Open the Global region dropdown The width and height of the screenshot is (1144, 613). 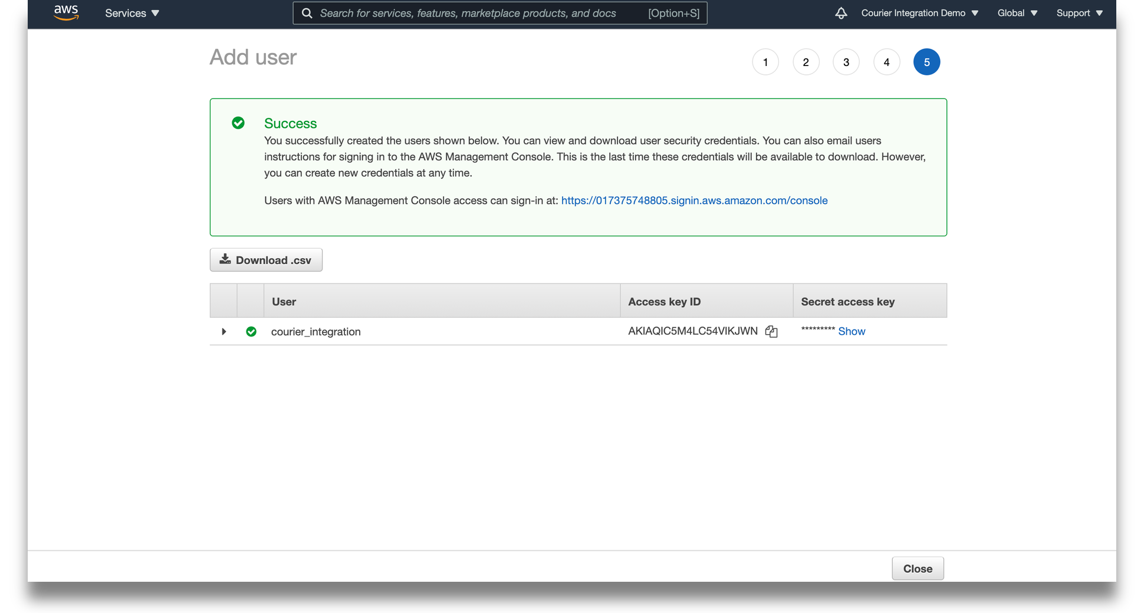[x=1017, y=13]
